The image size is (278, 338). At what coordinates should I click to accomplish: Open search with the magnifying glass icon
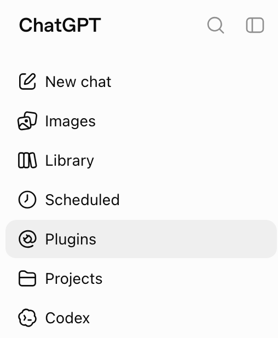(216, 25)
